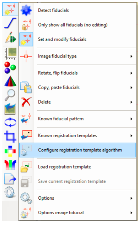Click the red crosshair fiducial type icon
Screen dimensions: 139x227
click(x=26, y=56)
